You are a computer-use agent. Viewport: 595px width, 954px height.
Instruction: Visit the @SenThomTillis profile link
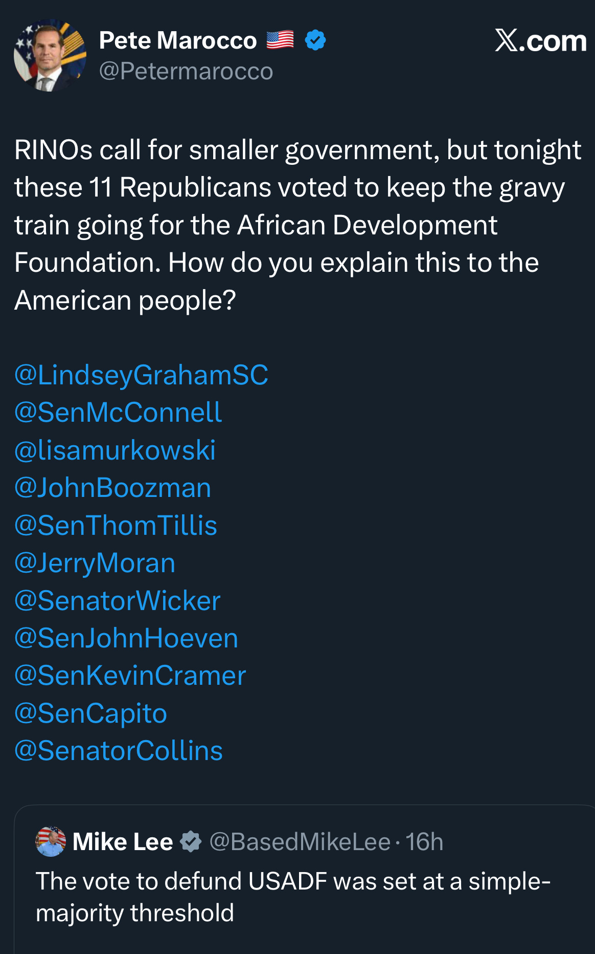(116, 526)
